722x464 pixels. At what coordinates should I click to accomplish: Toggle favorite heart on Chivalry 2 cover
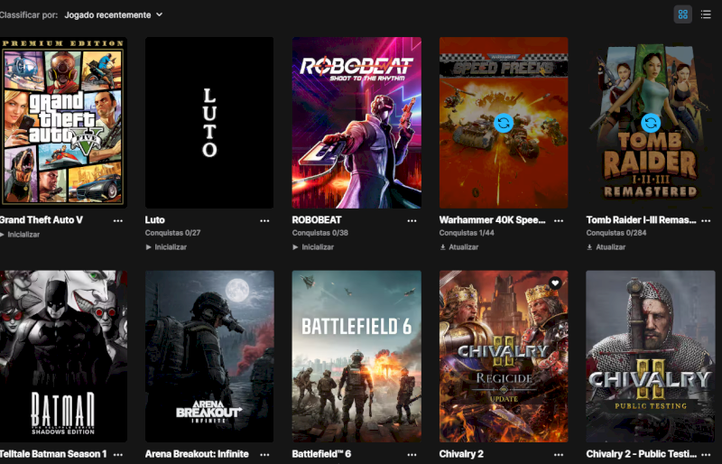coord(555,283)
